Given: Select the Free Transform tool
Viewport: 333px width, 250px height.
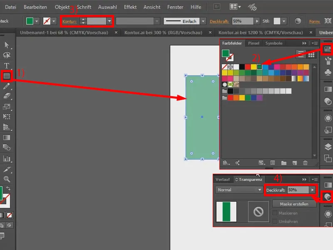Looking at the screenshot, I should pos(7,116).
